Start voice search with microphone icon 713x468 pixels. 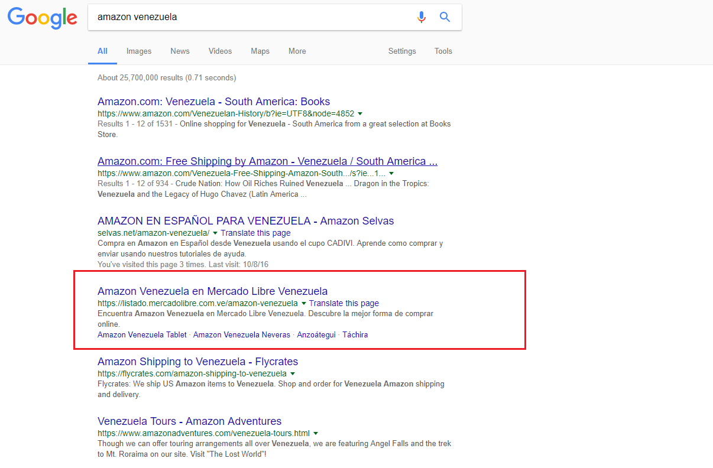(x=421, y=17)
